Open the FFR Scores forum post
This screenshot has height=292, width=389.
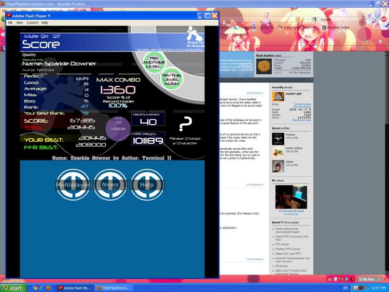tap(282, 244)
